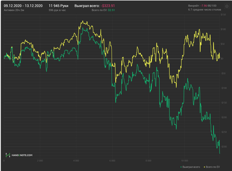Click the 'Выиграл всего:' heading label

[87, 6]
